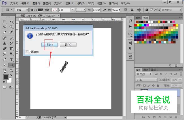Open geometry options gear
Image resolution: width=184 pixels, height=120 pixels.
pyautogui.click(x=147, y=10)
